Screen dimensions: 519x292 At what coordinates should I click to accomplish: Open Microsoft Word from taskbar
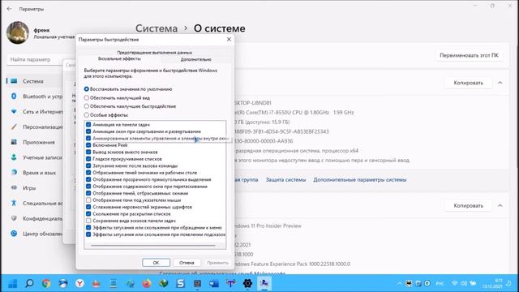point(214,283)
